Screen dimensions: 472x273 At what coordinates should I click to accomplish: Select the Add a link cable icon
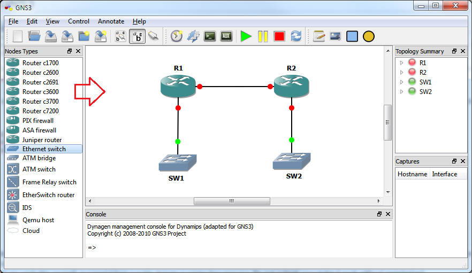click(x=154, y=36)
